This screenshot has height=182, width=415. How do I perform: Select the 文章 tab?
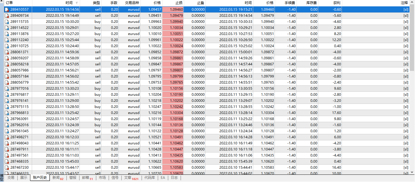coord(127,178)
